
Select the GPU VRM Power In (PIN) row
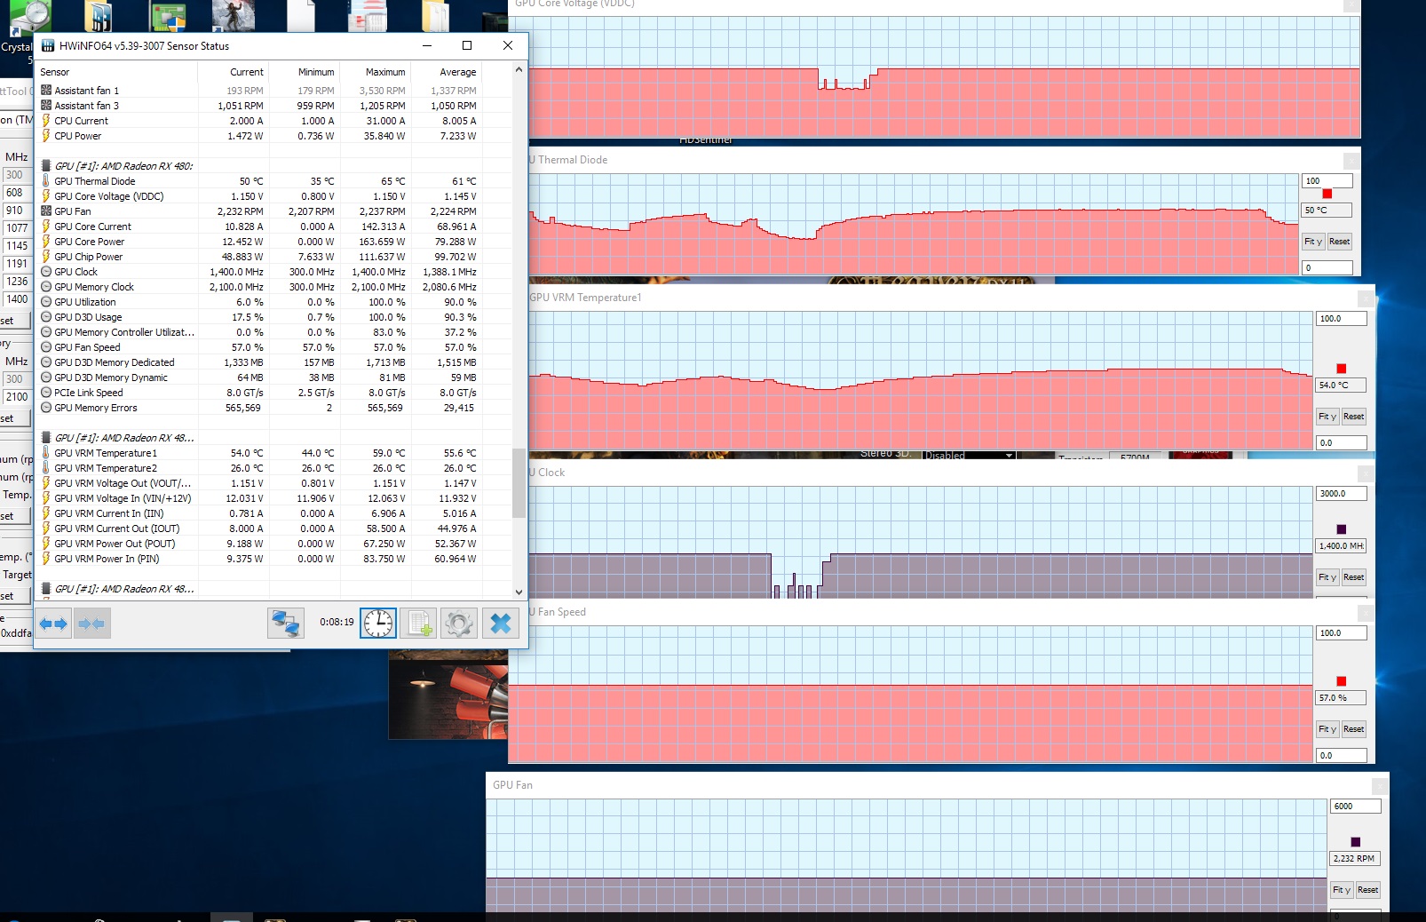273,559
